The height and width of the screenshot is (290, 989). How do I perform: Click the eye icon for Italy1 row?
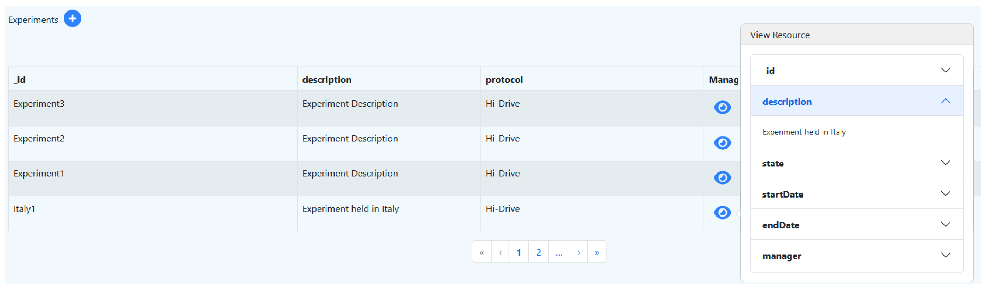point(722,213)
